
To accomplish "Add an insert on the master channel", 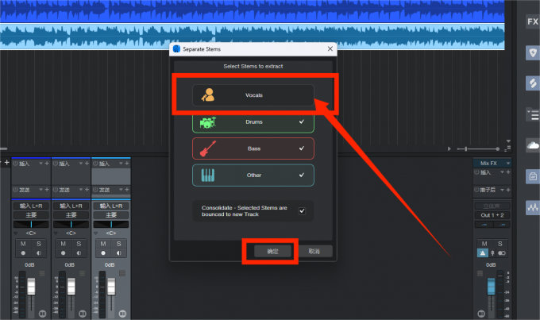I will coord(508,172).
